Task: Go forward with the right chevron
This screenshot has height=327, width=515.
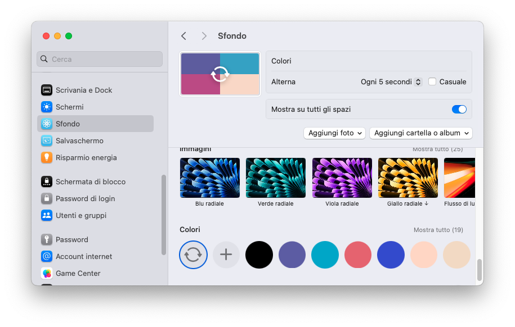Action: pos(204,36)
